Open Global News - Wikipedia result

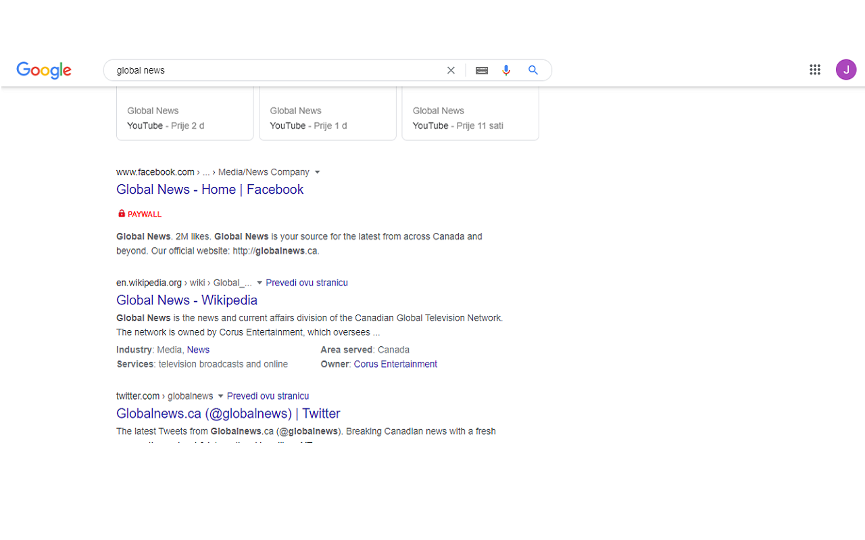[x=187, y=300]
